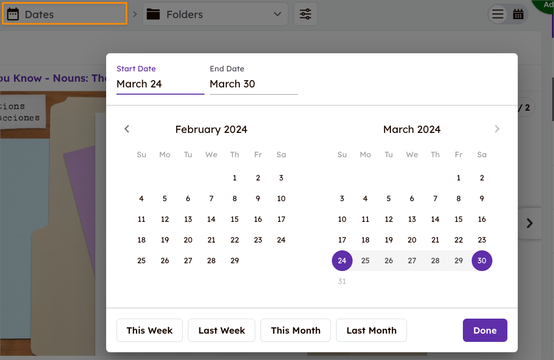Image resolution: width=554 pixels, height=360 pixels.
Task: Select This Month preset
Action: tap(296, 331)
